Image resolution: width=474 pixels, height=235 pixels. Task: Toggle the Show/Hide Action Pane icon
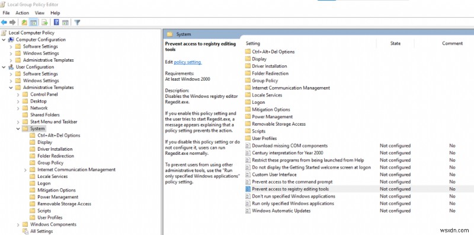coord(65,23)
